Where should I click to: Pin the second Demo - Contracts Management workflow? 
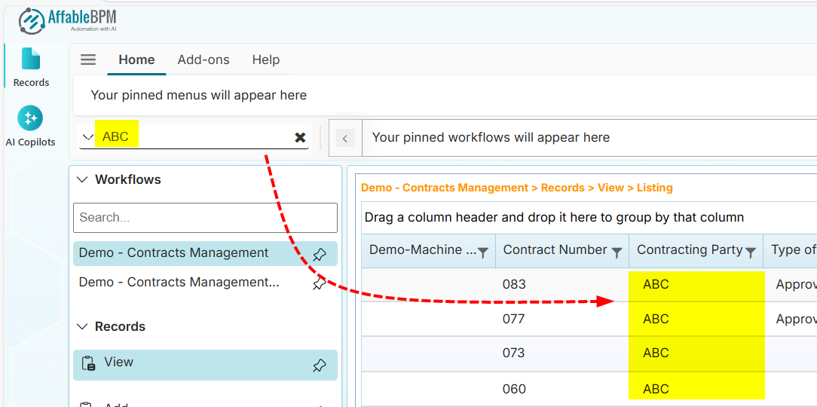tap(319, 283)
